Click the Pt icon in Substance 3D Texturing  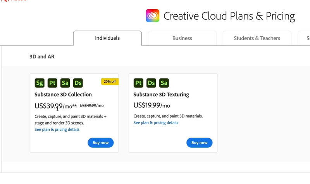(x=138, y=83)
